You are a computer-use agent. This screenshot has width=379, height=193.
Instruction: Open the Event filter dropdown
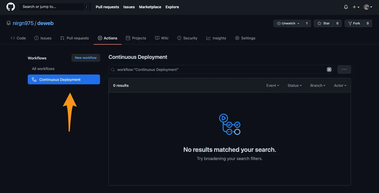(x=272, y=85)
